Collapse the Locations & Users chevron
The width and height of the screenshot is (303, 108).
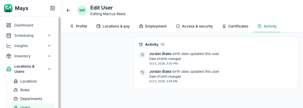49,69
